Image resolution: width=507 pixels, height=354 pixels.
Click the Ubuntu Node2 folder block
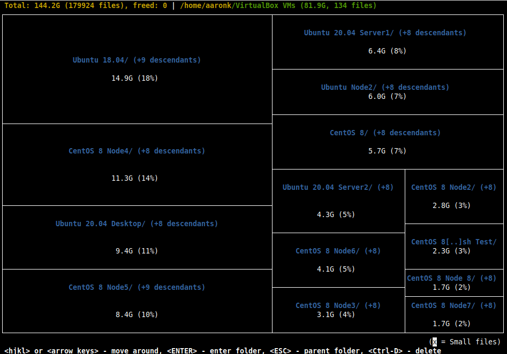pyautogui.click(x=385, y=92)
